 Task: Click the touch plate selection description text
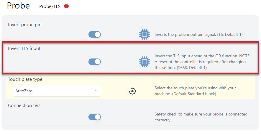click(x=195, y=91)
